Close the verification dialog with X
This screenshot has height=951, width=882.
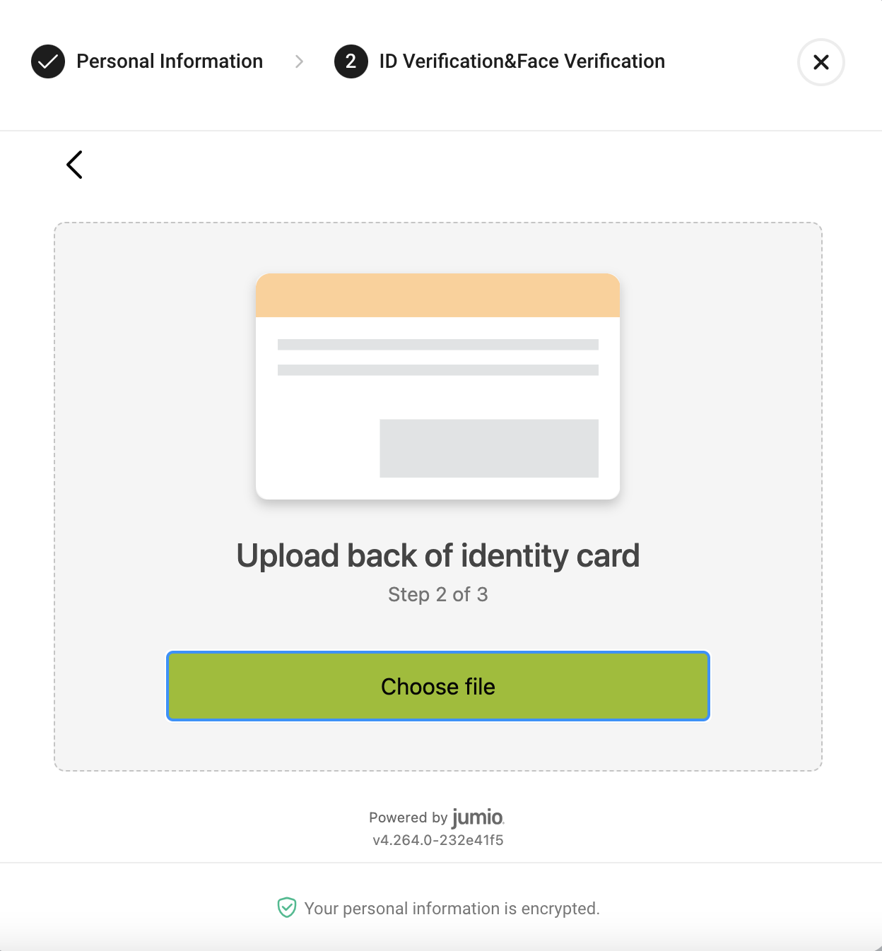(821, 62)
